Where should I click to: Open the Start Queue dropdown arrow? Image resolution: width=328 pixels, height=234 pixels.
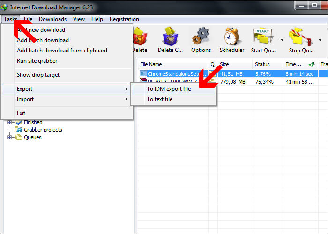pyautogui.click(x=282, y=40)
